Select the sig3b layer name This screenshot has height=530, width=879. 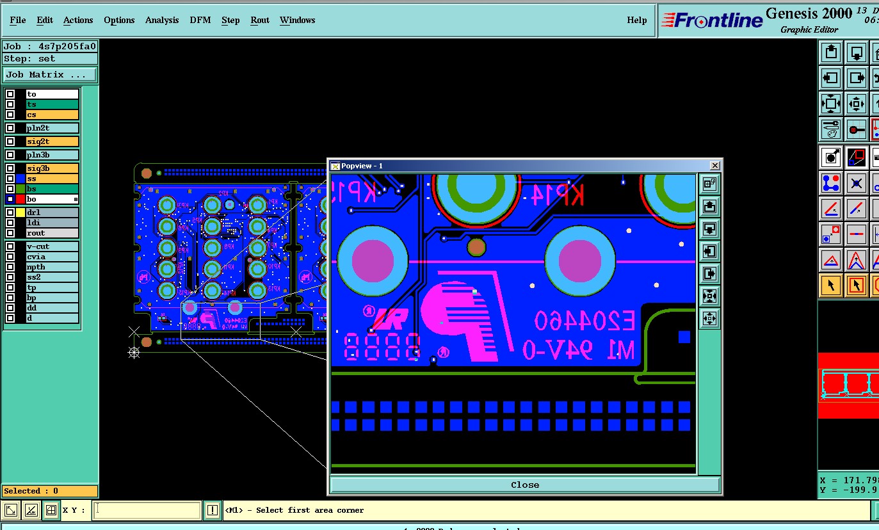[52, 168]
